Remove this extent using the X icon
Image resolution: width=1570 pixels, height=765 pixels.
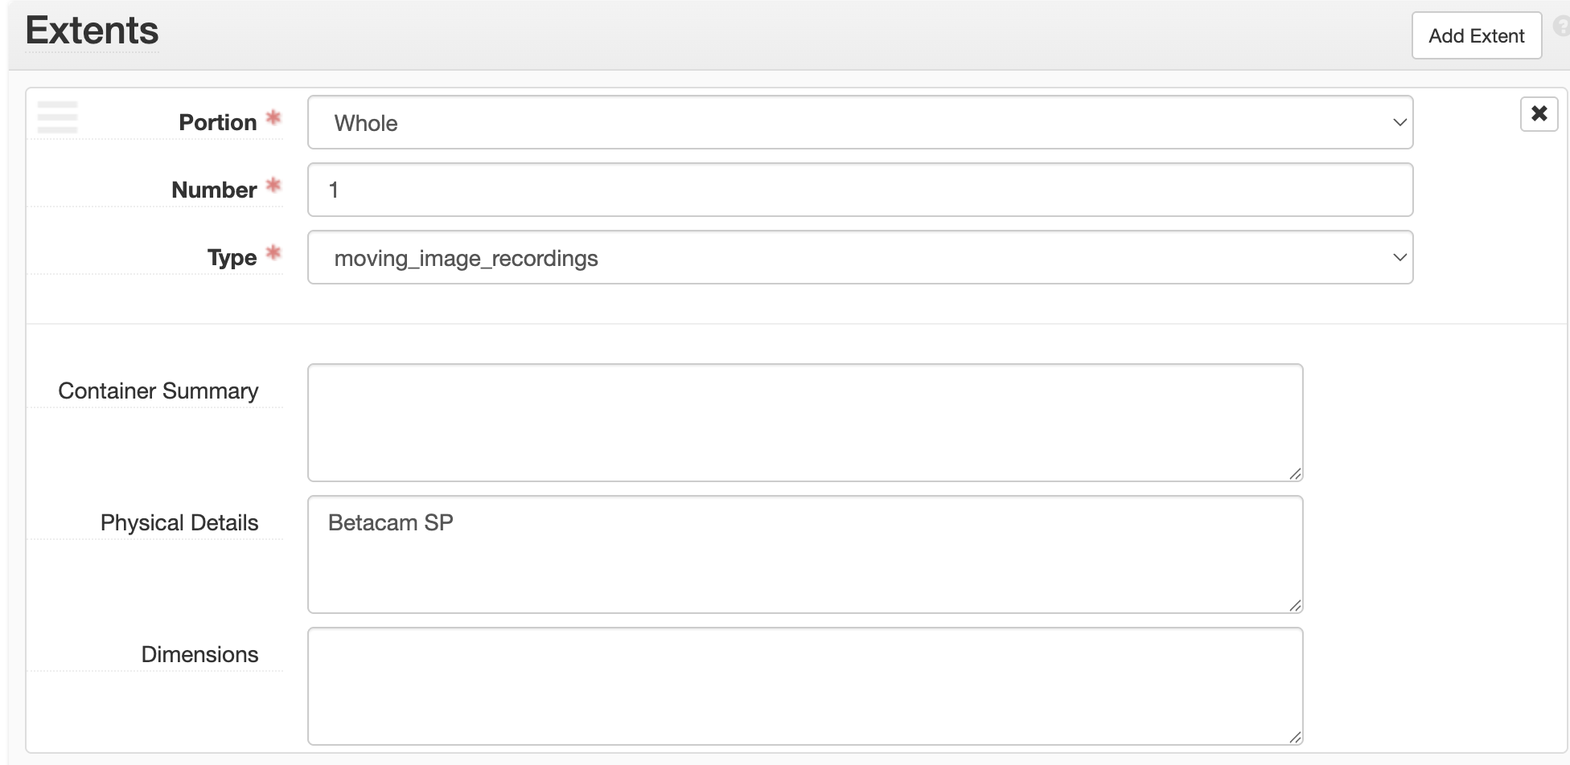coord(1539,113)
